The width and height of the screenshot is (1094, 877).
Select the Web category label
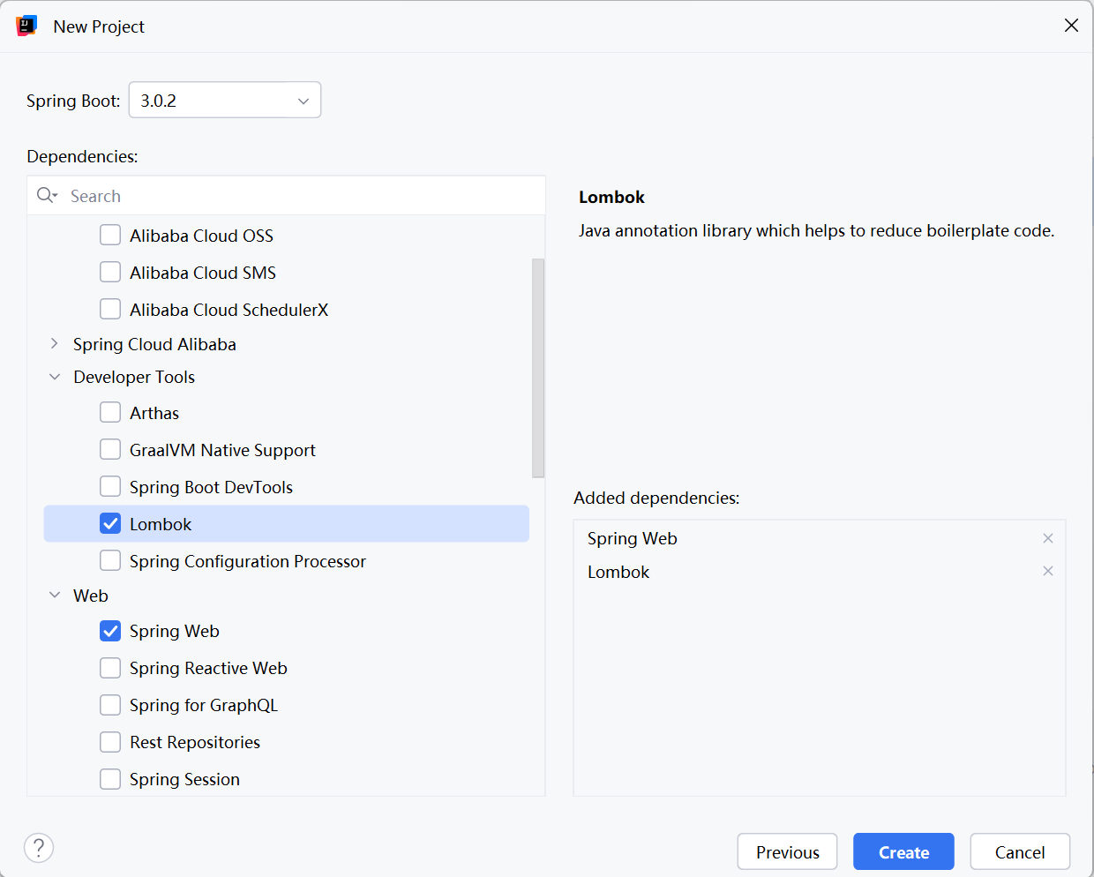[91, 596]
